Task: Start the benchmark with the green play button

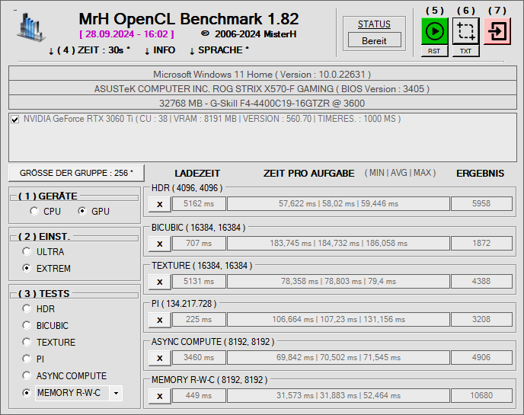Action: 434,31
